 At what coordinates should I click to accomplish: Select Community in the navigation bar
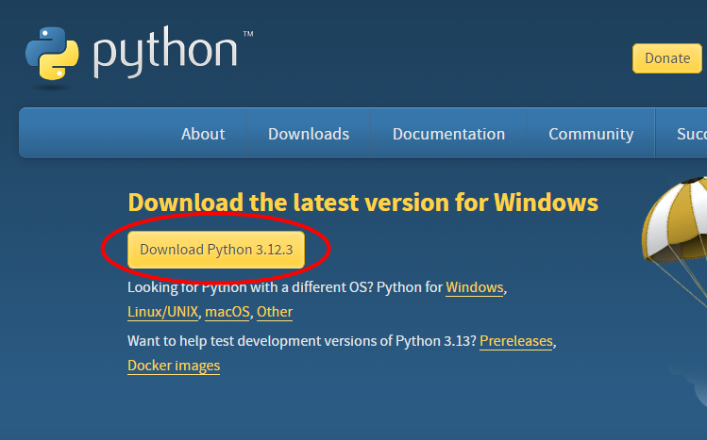591,134
